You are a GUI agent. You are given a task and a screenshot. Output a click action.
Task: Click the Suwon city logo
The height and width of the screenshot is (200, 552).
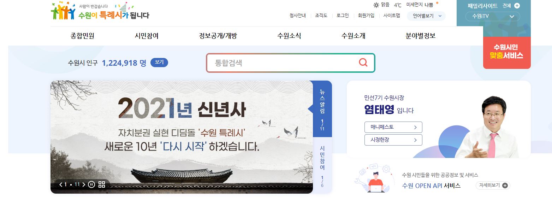tap(100, 11)
